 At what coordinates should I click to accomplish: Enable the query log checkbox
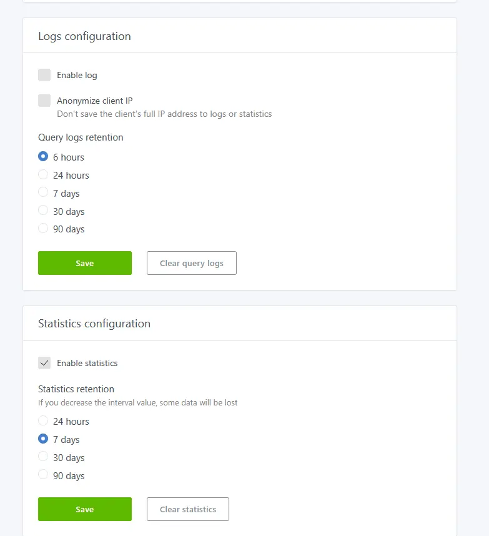point(44,75)
